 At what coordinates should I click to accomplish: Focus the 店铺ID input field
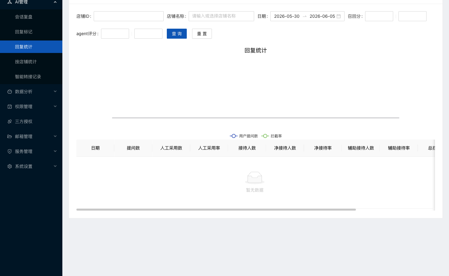point(129,16)
